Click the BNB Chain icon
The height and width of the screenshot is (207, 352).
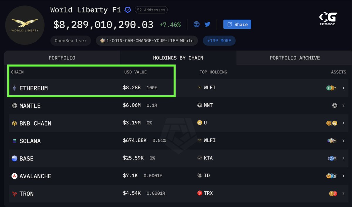point(14,123)
